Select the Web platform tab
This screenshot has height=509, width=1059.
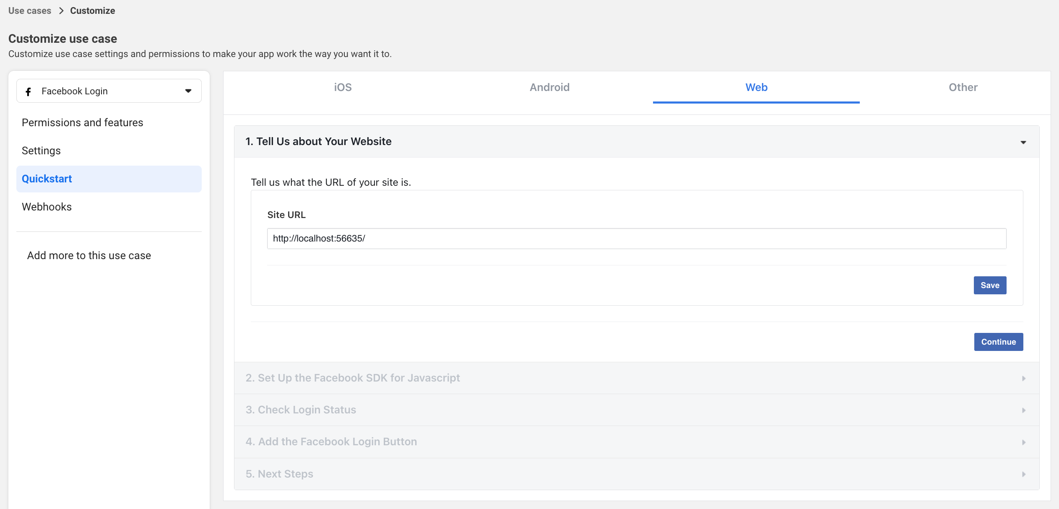756,87
